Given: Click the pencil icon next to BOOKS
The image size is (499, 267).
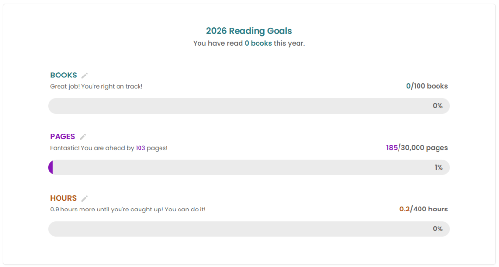Looking at the screenshot, I should (x=85, y=76).
